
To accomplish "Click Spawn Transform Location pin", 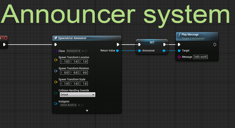I will pos(56,60).
